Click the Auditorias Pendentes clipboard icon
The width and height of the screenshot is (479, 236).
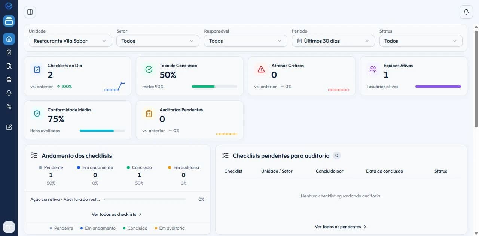(149, 114)
